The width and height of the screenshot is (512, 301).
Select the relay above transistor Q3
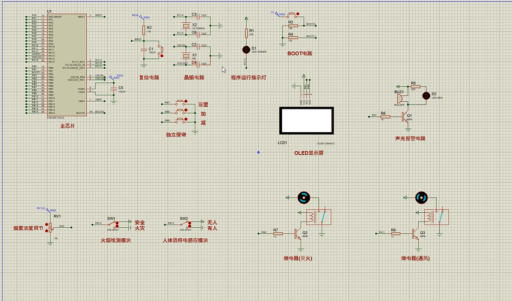(437, 217)
